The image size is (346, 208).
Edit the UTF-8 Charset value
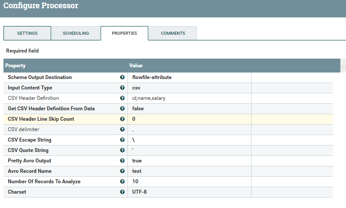click(139, 192)
